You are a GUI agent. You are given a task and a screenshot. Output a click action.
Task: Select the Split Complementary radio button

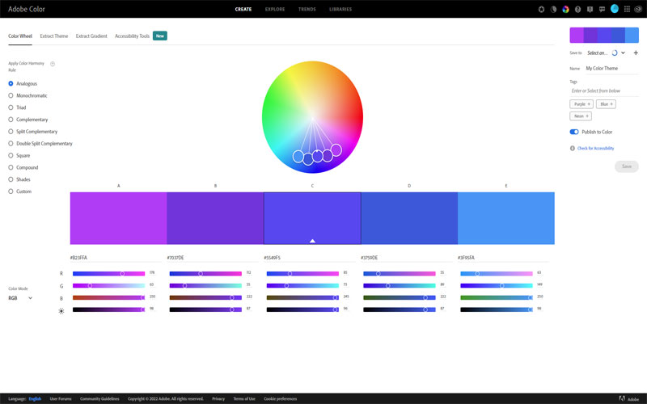(x=11, y=132)
